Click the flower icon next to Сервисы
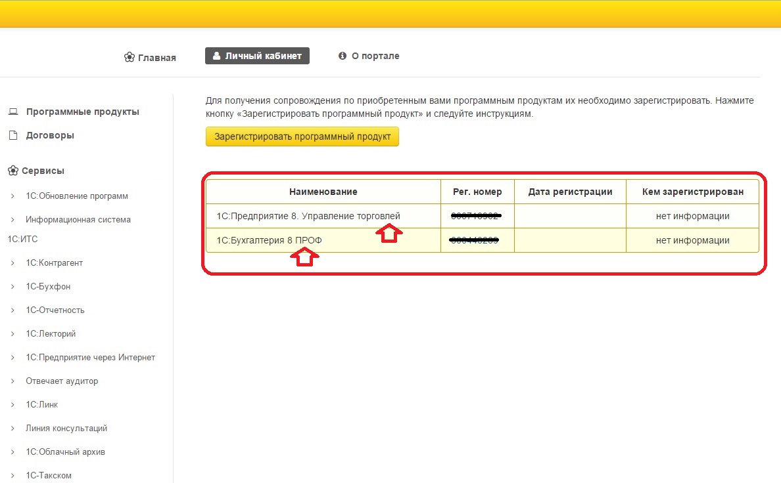Screen dimensions: 781x483 click(12, 171)
